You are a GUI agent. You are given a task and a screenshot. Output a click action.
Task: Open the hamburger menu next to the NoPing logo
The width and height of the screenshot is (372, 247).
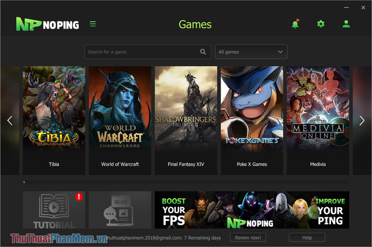tap(93, 24)
